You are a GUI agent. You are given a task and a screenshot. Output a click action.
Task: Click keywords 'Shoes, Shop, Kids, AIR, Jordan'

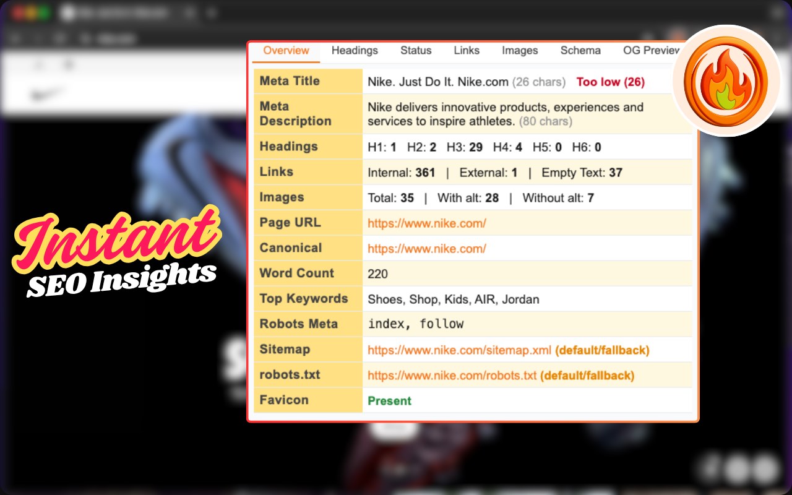(454, 299)
